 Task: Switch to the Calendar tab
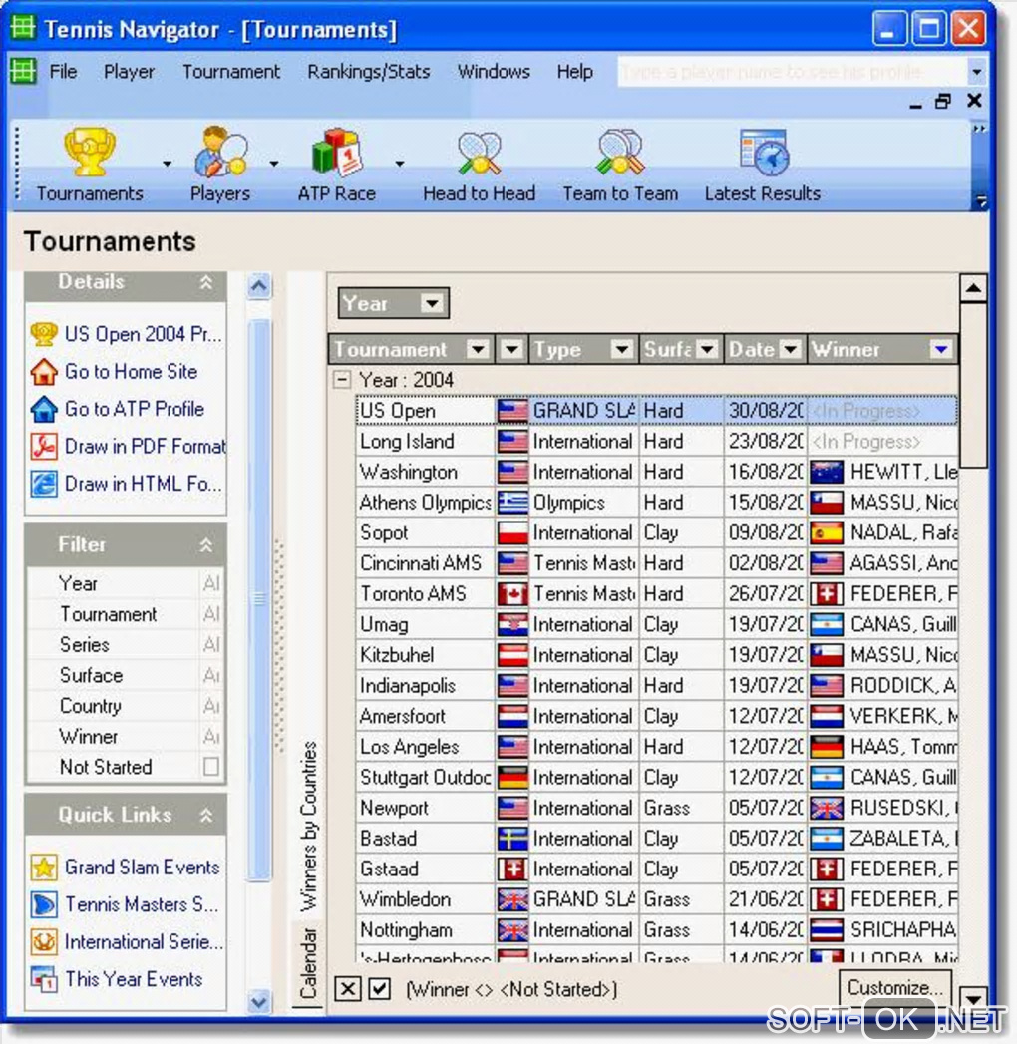click(x=308, y=964)
